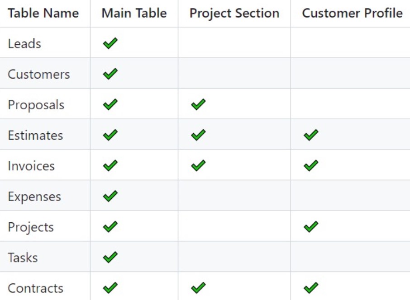The image size is (410, 300).
Task: Select the Main Table column header
Action: tap(134, 13)
